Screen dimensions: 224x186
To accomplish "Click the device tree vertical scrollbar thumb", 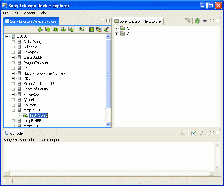I will coord(108,74).
